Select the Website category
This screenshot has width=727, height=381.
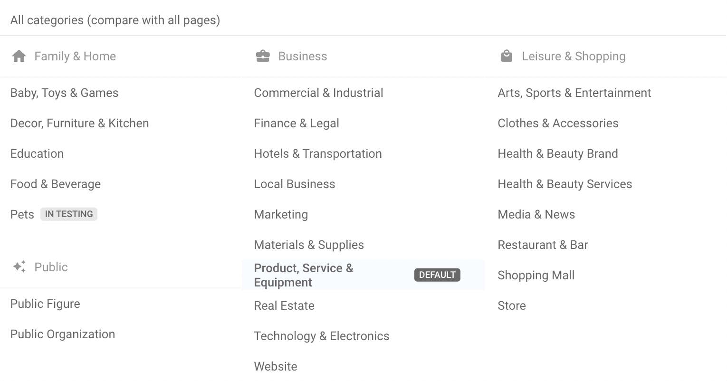(x=276, y=367)
